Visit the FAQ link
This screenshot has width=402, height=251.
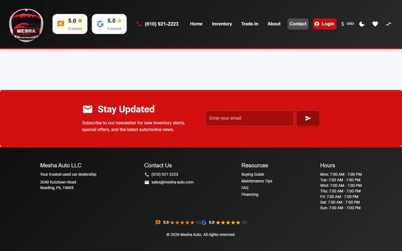tap(245, 188)
